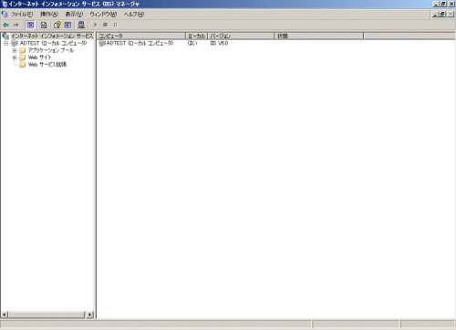Open the ファイル(F) menu
Screen dimensions: 456x330
pos(22,15)
